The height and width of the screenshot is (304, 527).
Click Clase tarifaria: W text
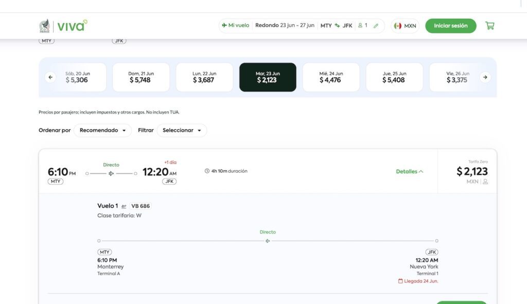click(119, 216)
